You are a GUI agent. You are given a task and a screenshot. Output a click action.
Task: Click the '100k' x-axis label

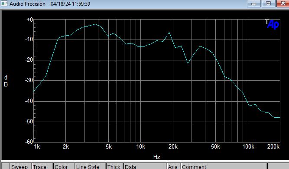(x=248, y=147)
